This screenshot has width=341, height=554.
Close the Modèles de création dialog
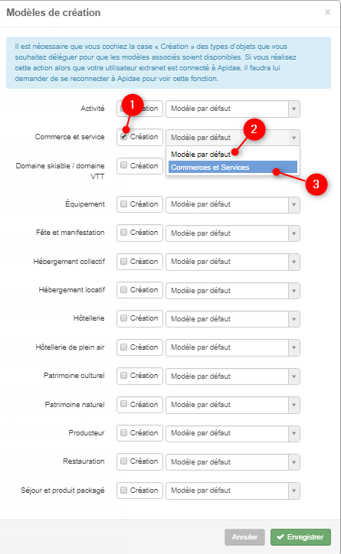click(x=327, y=12)
